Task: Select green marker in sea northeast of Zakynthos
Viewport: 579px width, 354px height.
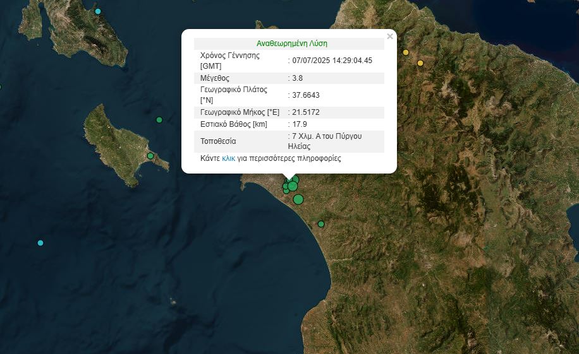Action: point(159,120)
